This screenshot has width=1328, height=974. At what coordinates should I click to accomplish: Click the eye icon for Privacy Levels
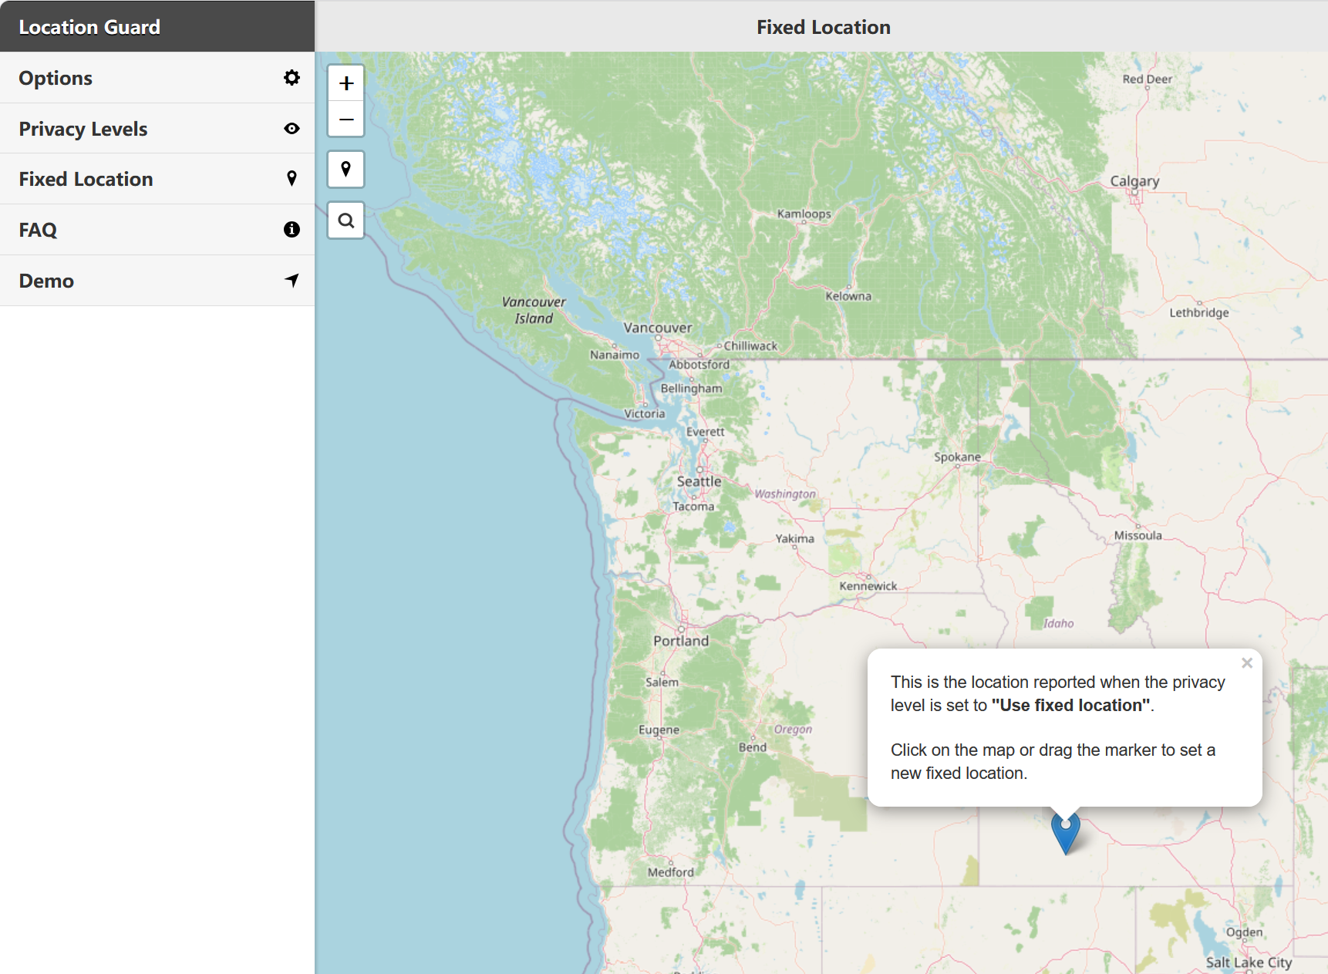tap(292, 128)
